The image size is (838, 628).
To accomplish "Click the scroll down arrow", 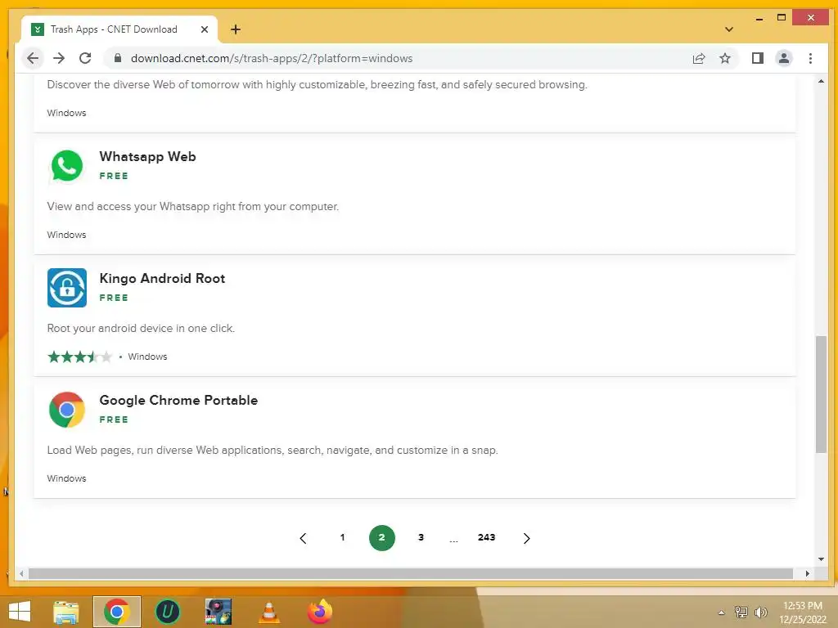I will coord(821,559).
